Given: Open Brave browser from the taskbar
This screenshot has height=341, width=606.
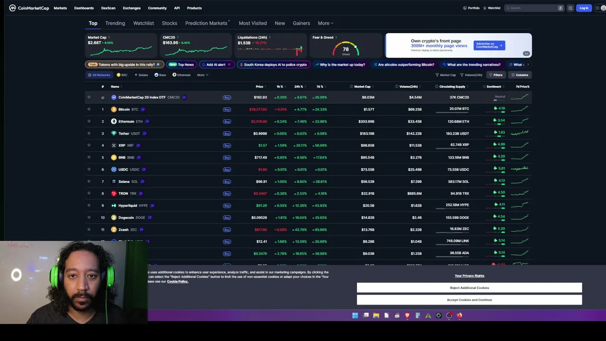Looking at the screenshot, I should [407, 315].
